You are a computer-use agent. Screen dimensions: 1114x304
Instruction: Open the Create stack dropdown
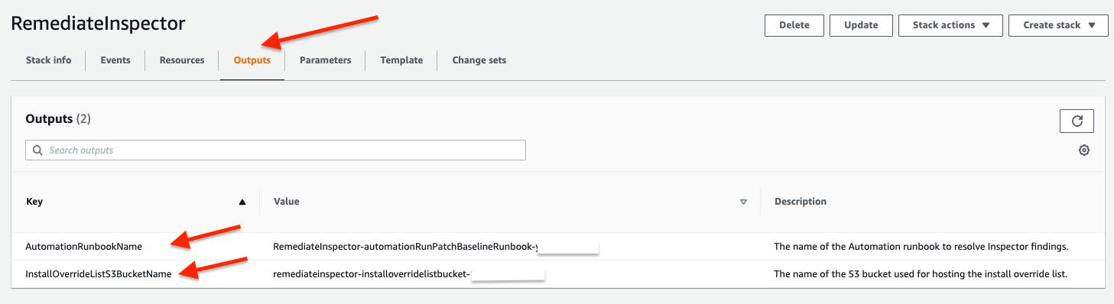1057,25
